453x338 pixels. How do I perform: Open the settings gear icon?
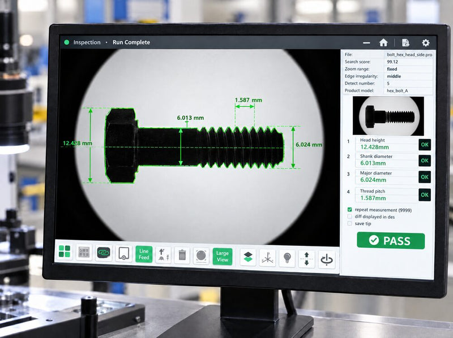pos(426,43)
